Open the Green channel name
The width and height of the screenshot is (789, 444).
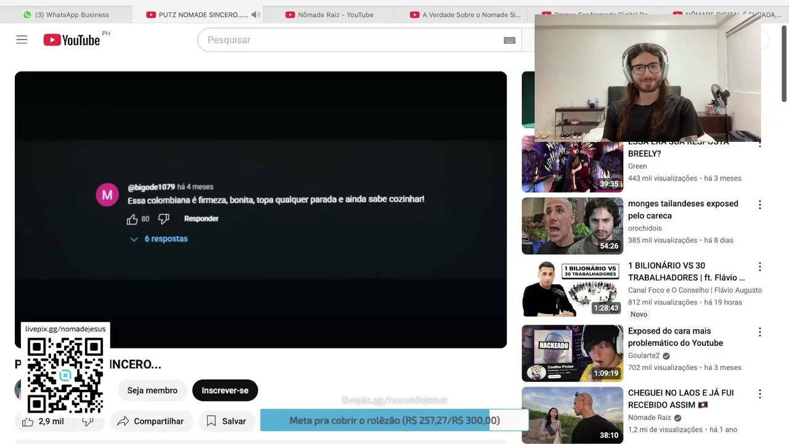(x=637, y=166)
